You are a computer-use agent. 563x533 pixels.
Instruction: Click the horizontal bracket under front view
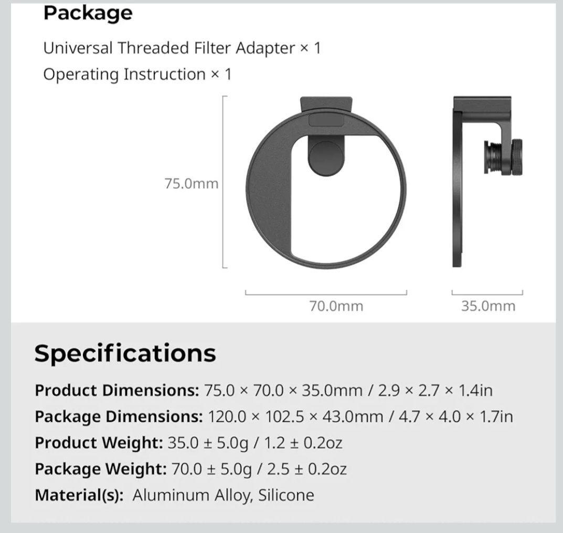coord(326,293)
